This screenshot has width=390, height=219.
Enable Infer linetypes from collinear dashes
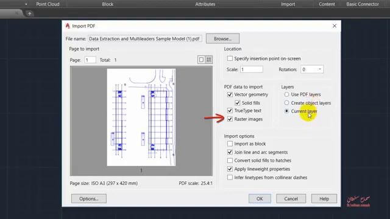pyautogui.click(x=230, y=177)
